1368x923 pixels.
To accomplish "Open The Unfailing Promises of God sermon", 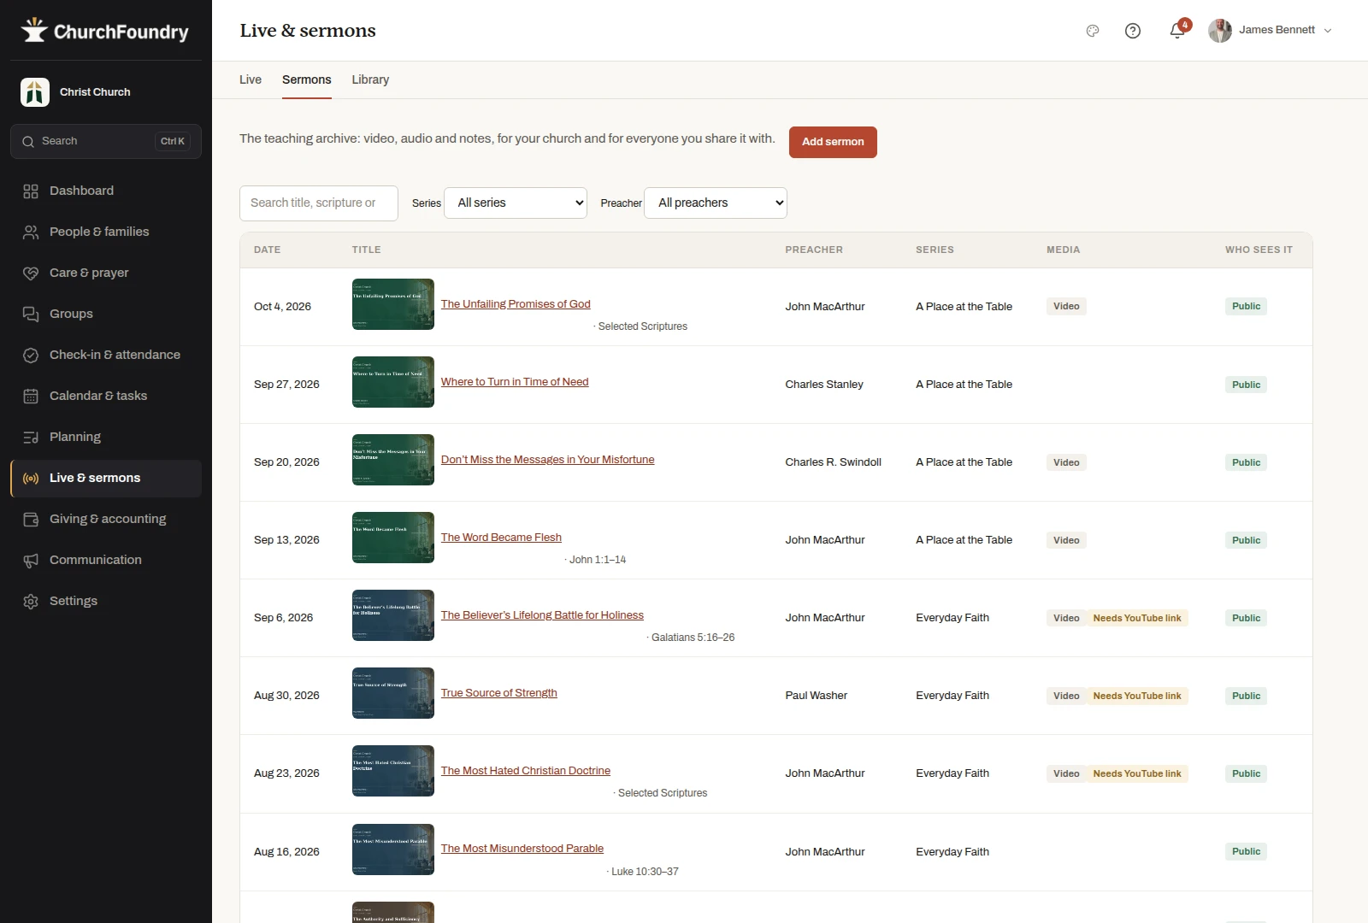I will (x=516, y=304).
